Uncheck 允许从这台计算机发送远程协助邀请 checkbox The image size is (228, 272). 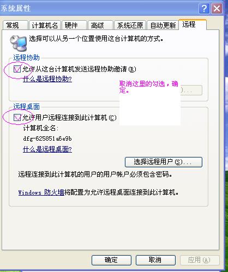(17, 69)
